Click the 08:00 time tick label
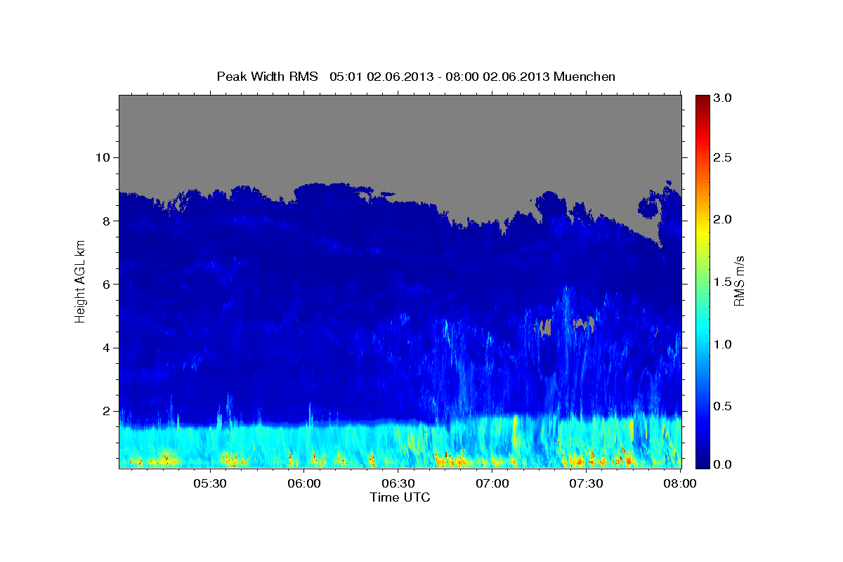Image resolution: width=843 pixels, height=562 pixels. [680, 483]
